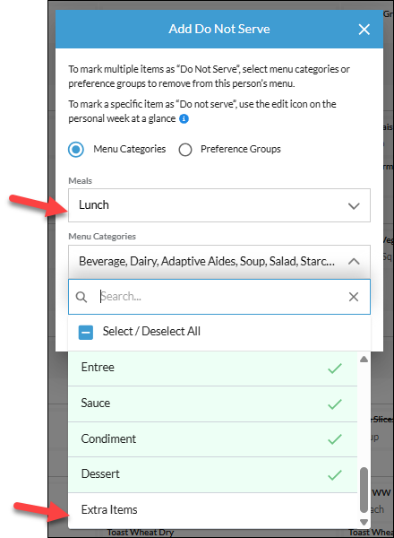The width and height of the screenshot is (394, 538).
Task: Deselect the Dessert category option
Action: tap(212, 474)
